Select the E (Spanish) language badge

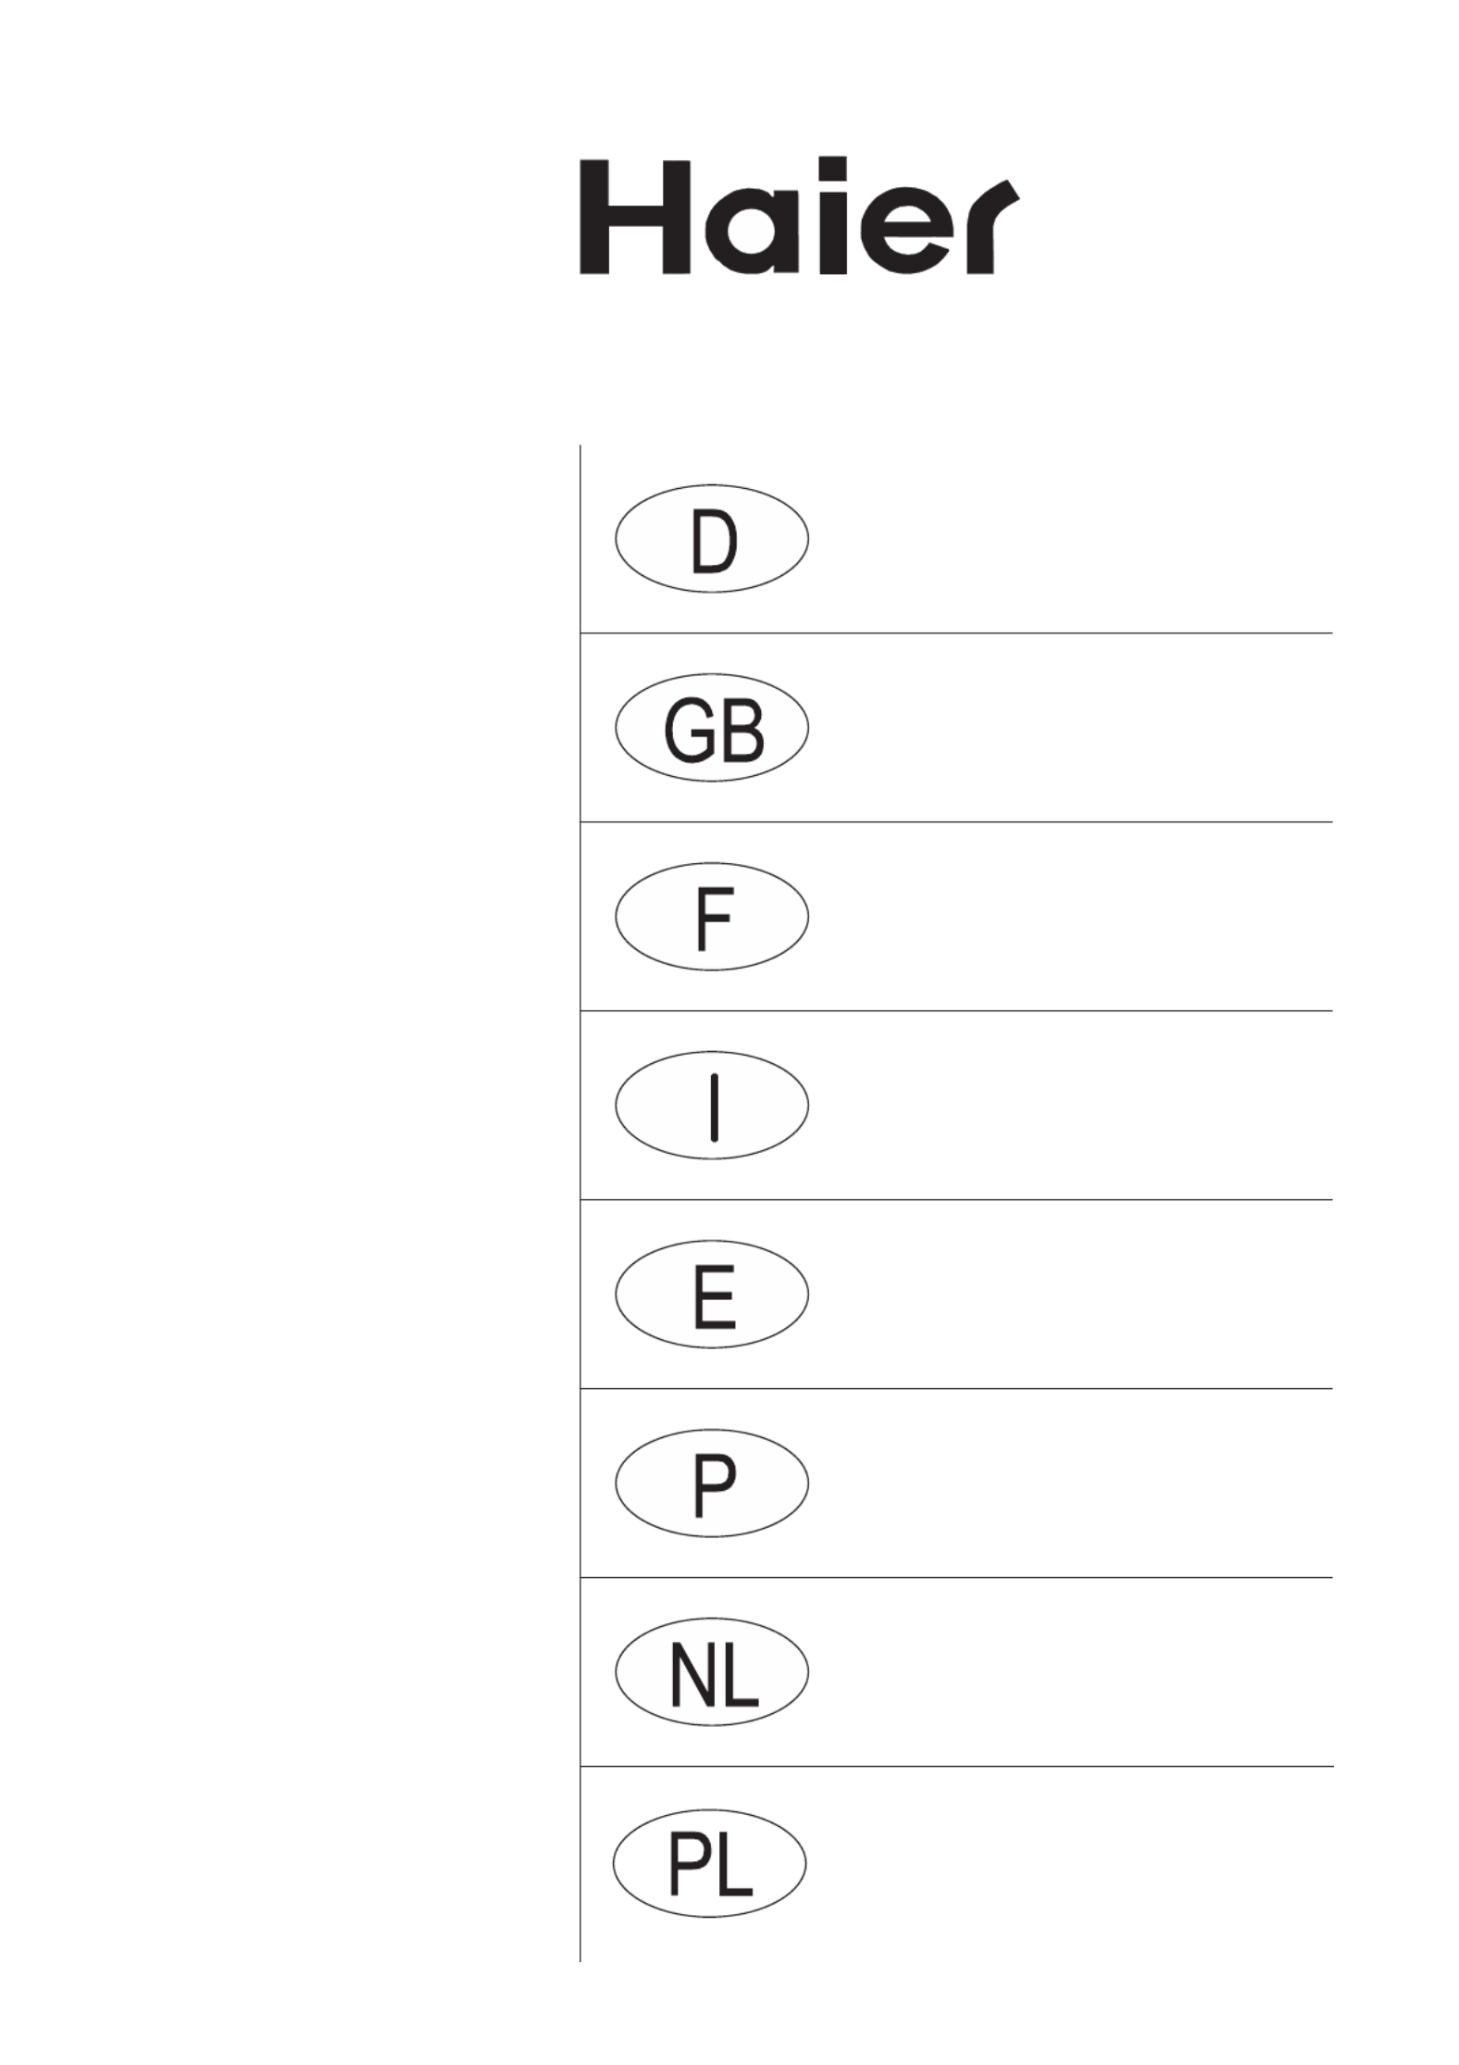[x=711, y=1294]
